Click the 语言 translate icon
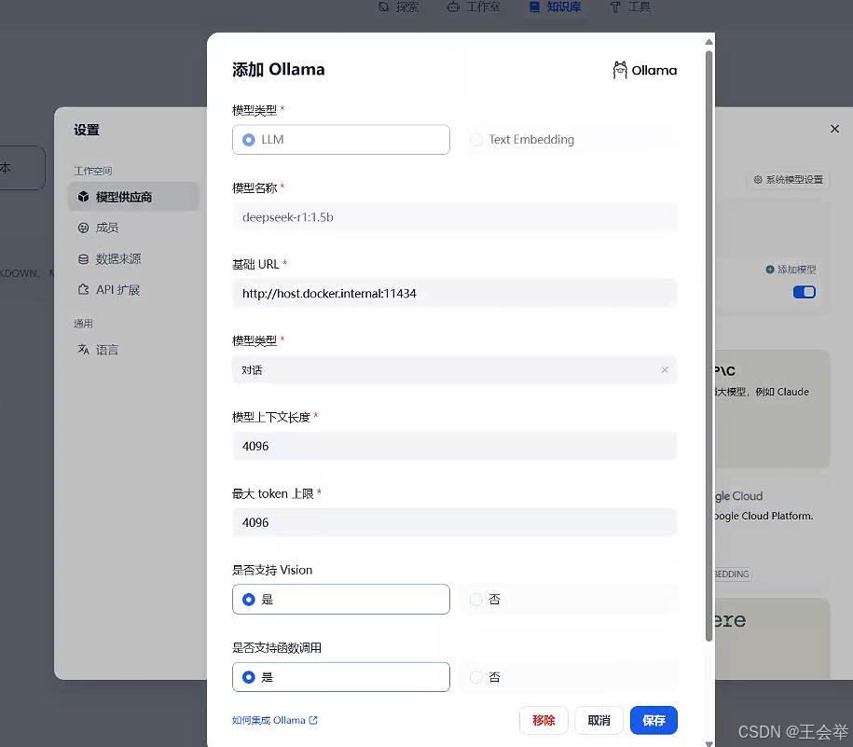 point(83,350)
